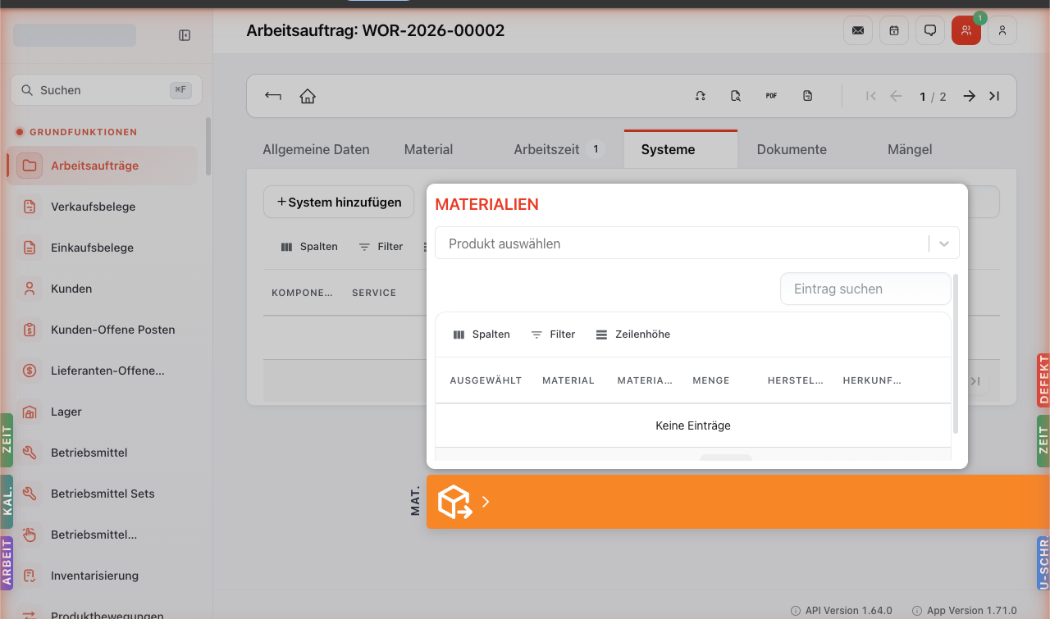
Task: Go back using the return arrow icon
Action: 273,96
